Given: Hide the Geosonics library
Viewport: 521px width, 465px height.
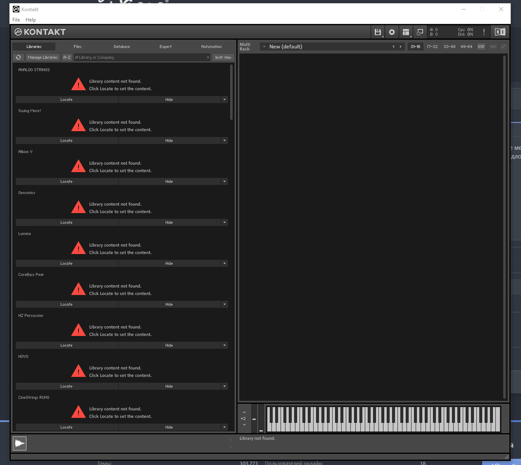Looking at the screenshot, I should (x=169, y=223).
